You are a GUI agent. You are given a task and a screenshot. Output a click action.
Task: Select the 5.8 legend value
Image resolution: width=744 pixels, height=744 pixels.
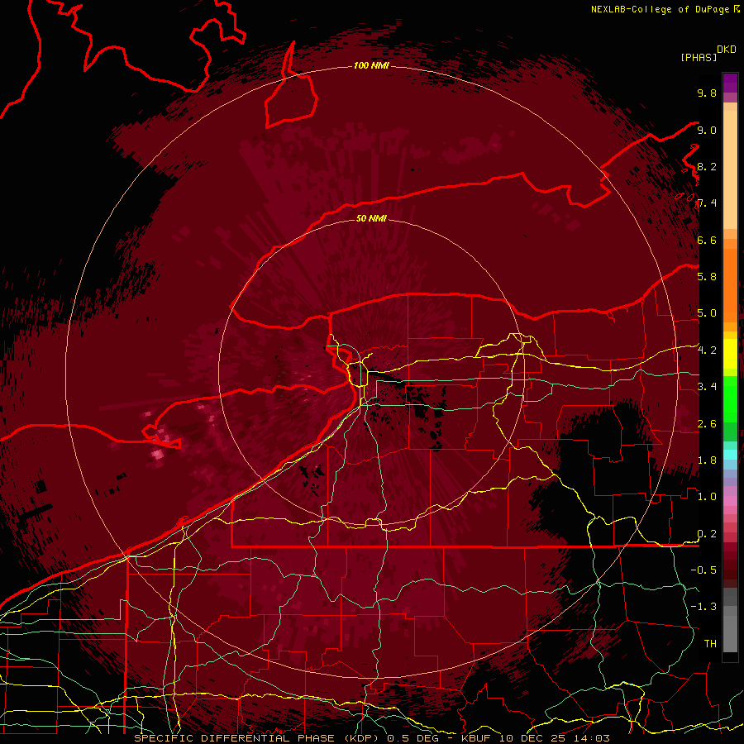coord(707,276)
